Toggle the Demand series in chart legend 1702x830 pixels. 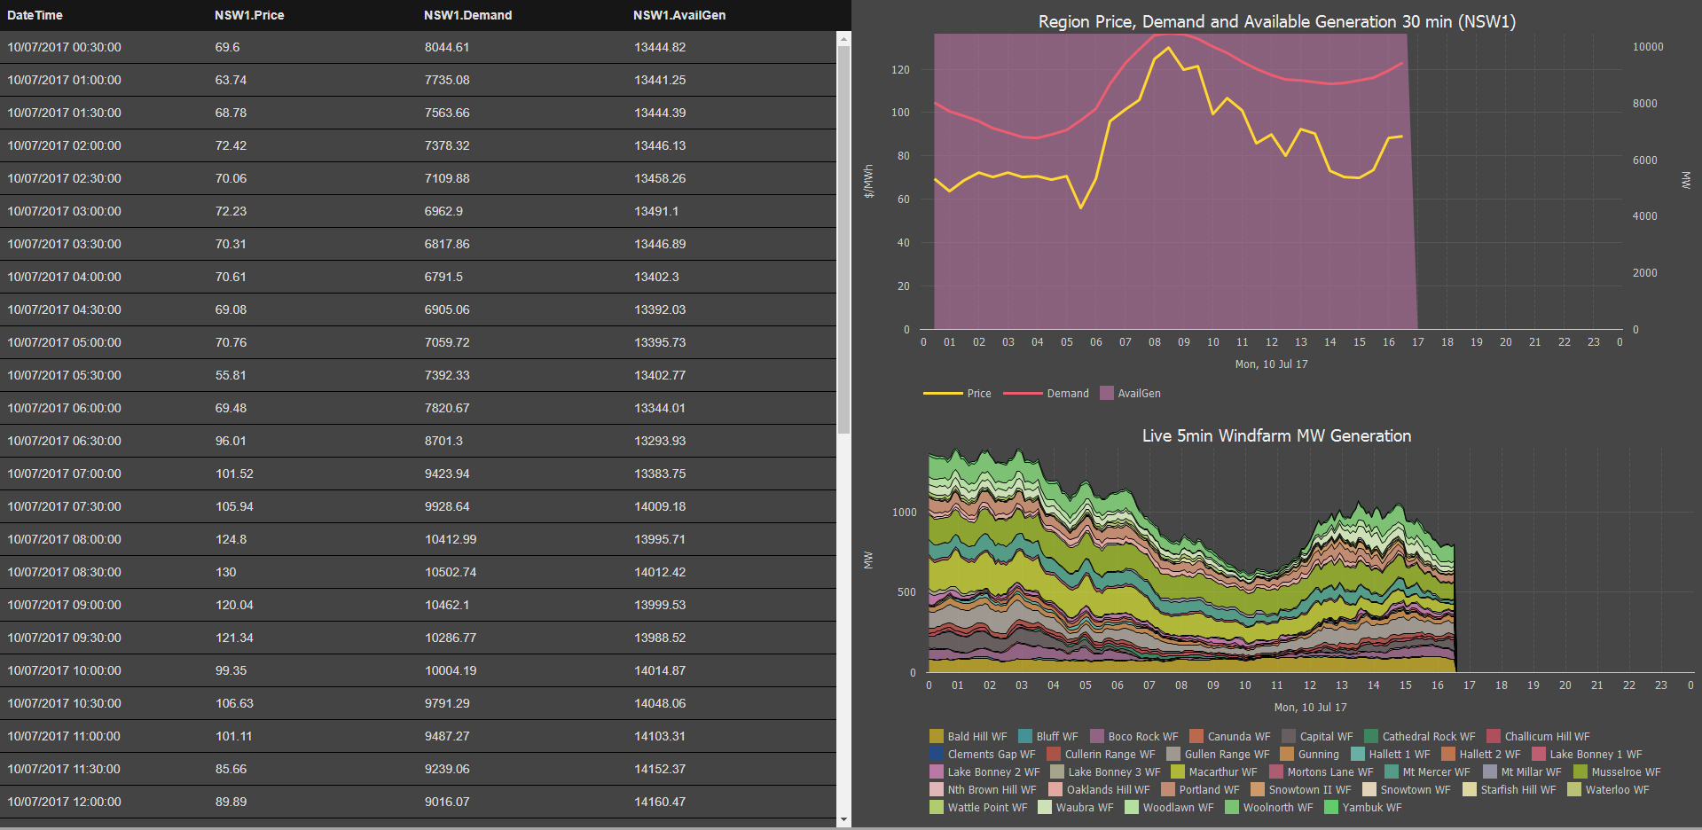coord(1046,394)
